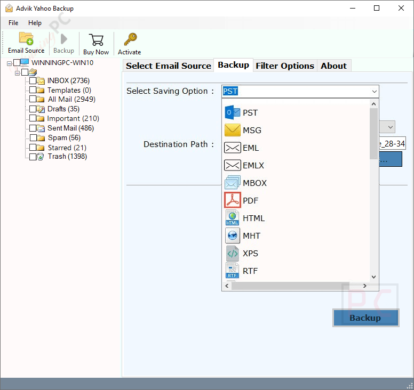The height and width of the screenshot is (390, 414).
Task: Select the PST Outlook icon in list
Action: pyautogui.click(x=233, y=112)
